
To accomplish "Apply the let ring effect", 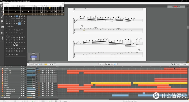I will coord(19,30).
